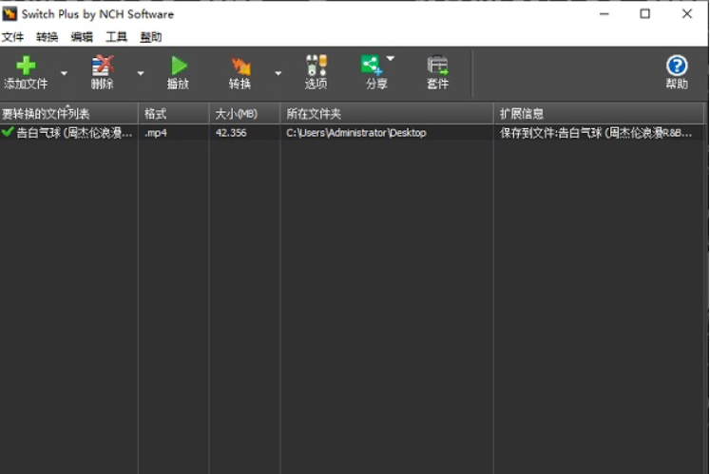Click the Switch Plus app icon in title bar
Viewport: 710px width, 474px height.
pyautogui.click(x=10, y=14)
